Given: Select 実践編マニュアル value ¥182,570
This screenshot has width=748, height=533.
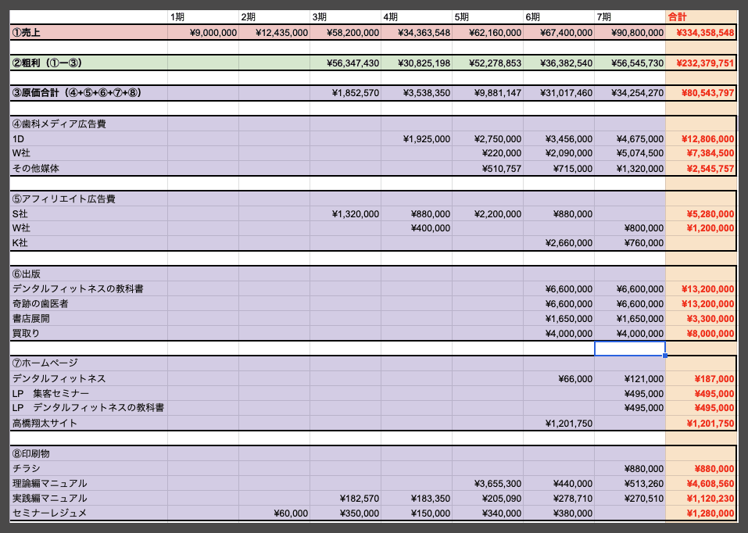Looking at the screenshot, I should tap(345, 498).
